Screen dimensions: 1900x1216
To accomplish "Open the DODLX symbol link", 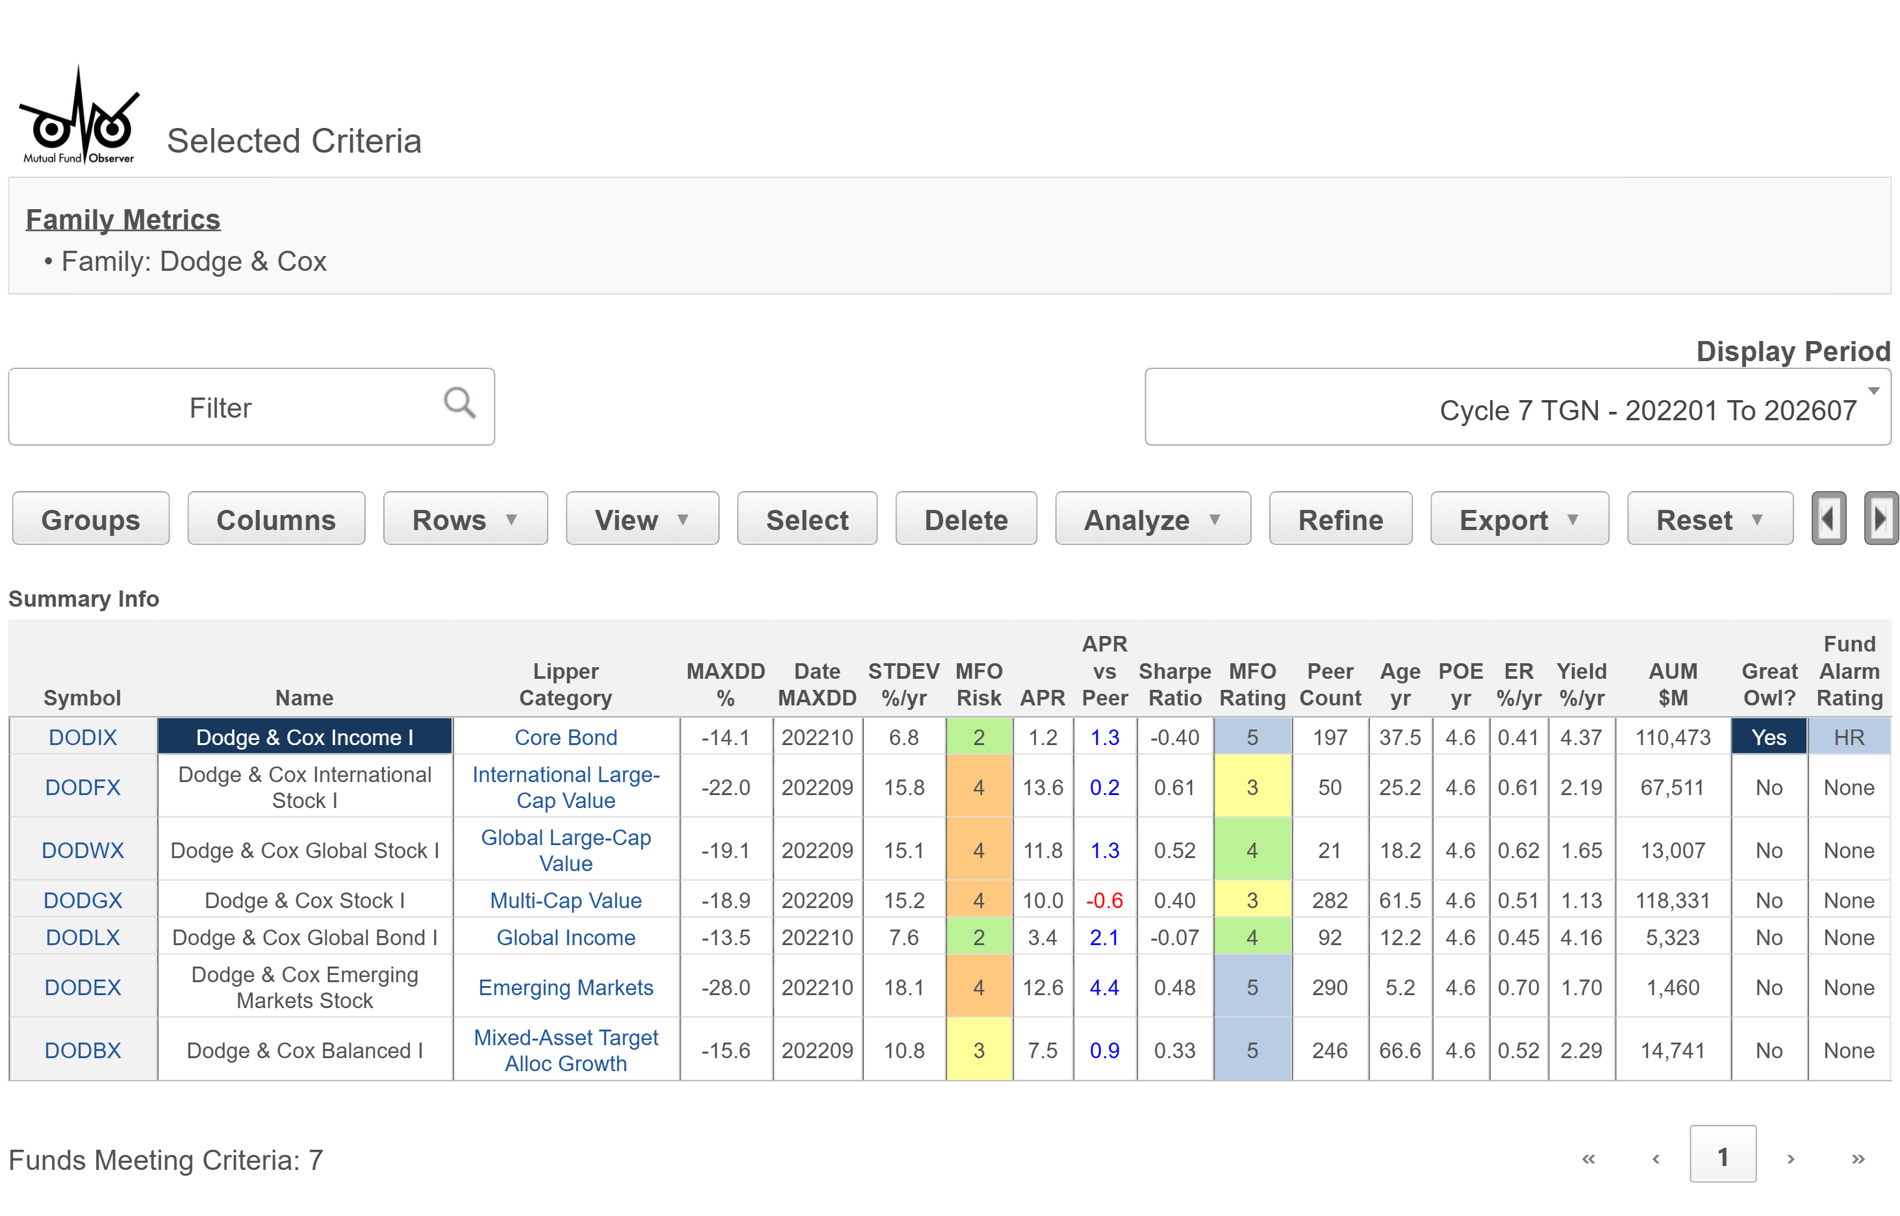I will point(83,937).
